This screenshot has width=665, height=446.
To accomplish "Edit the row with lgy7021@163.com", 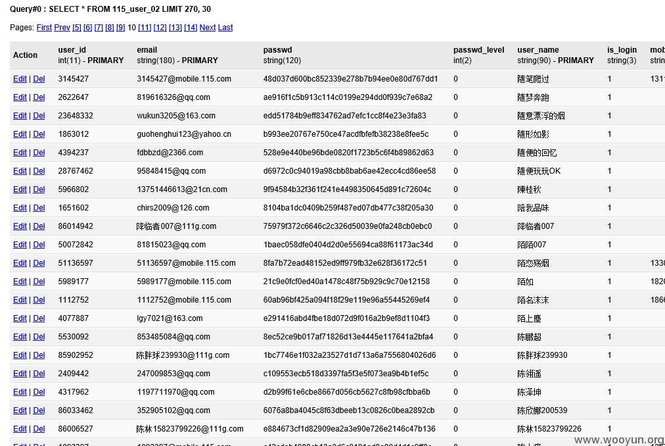I will pos(20,318).
